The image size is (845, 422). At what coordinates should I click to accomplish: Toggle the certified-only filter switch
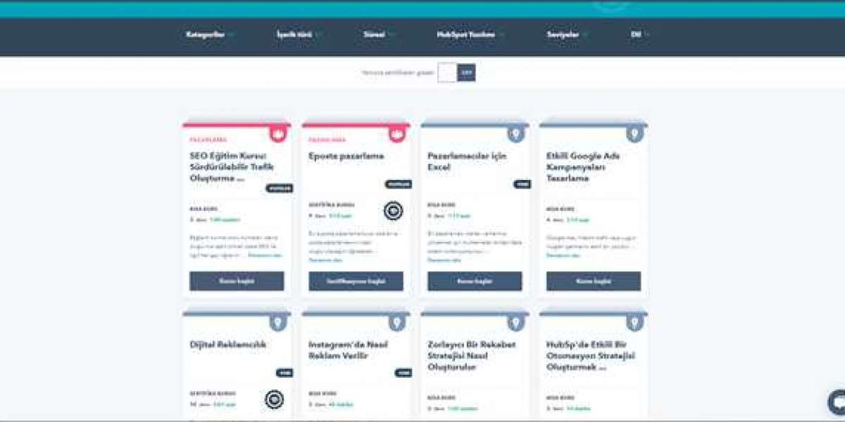456,72
